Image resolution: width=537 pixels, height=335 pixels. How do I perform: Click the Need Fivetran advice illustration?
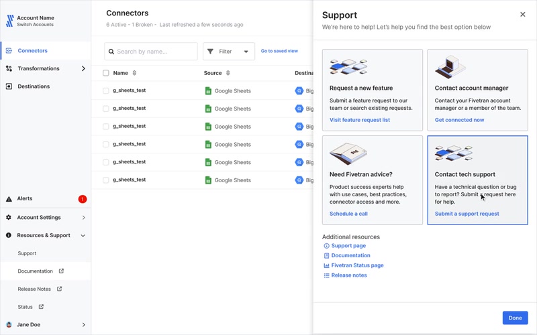(348, 153)
